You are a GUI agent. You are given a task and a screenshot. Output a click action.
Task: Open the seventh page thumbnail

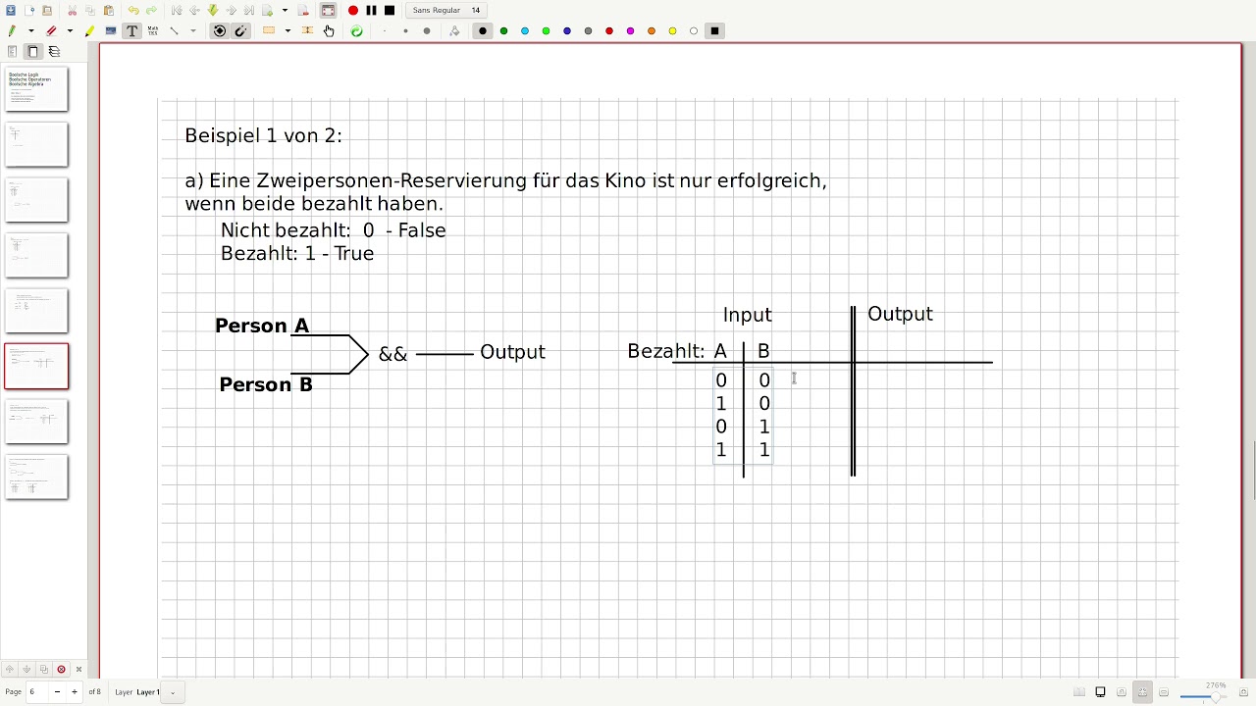[x=36, y=422]
